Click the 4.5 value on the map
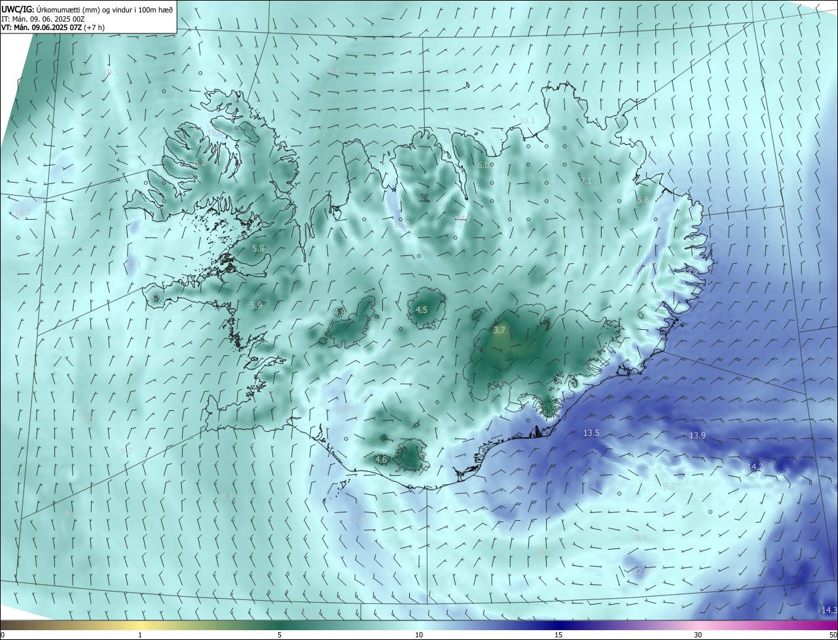 coord(422,310)
